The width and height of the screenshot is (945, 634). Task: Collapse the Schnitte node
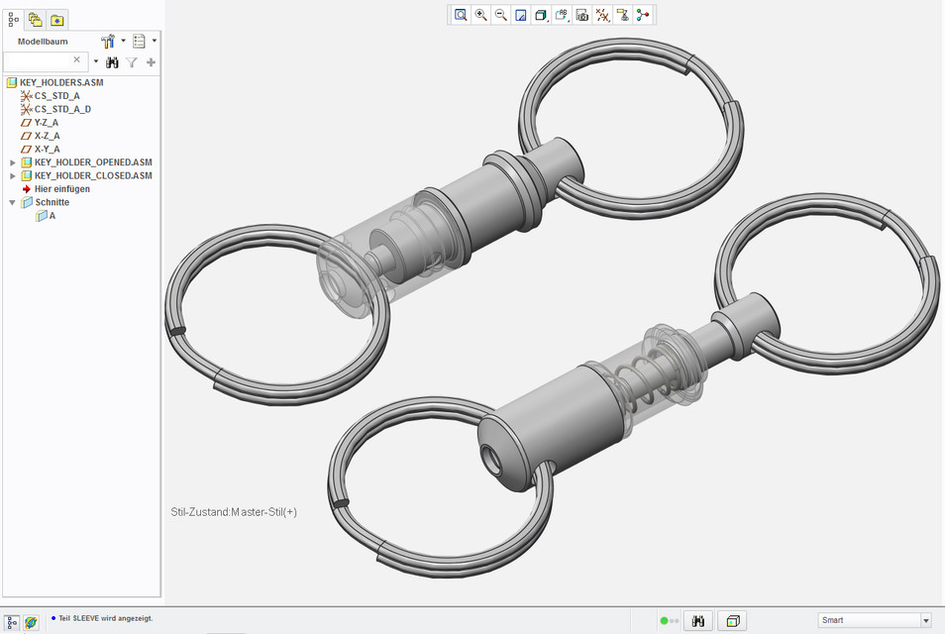click(x=11, y=201)
